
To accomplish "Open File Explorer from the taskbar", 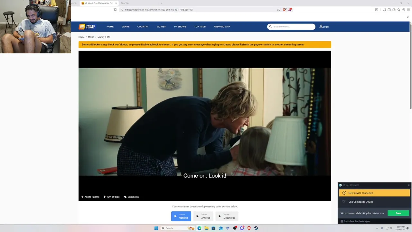I will 206,228.
